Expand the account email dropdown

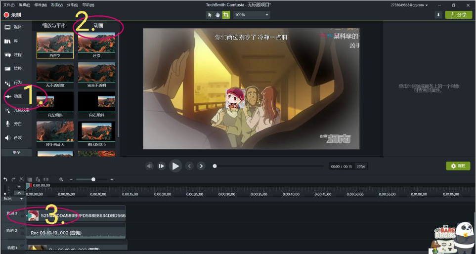click(x=409, y=5)
